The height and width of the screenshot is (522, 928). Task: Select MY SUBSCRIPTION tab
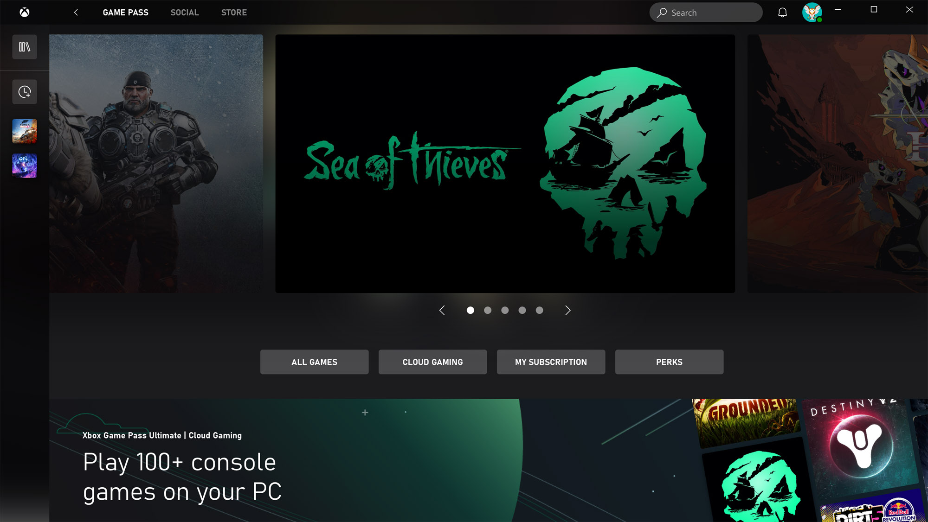pos(551,362)
